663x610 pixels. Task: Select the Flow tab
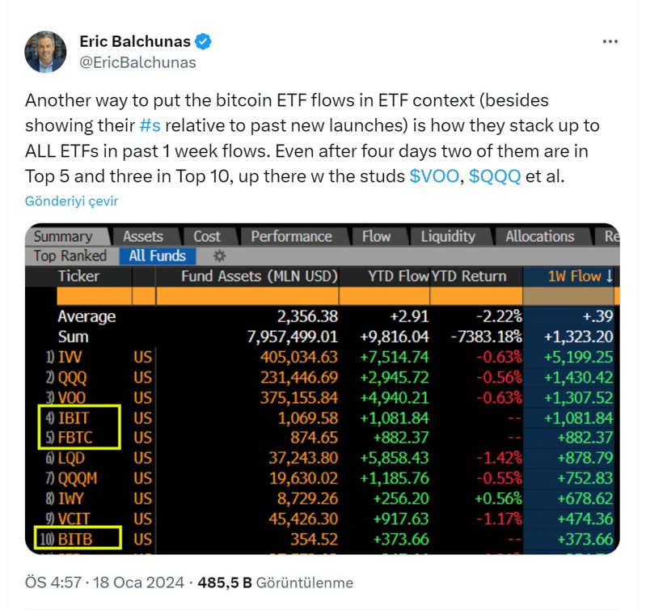coord(377,236)
